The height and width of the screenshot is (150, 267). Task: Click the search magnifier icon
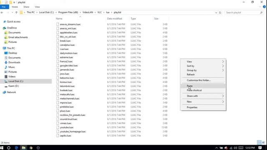tap(262, 12)
